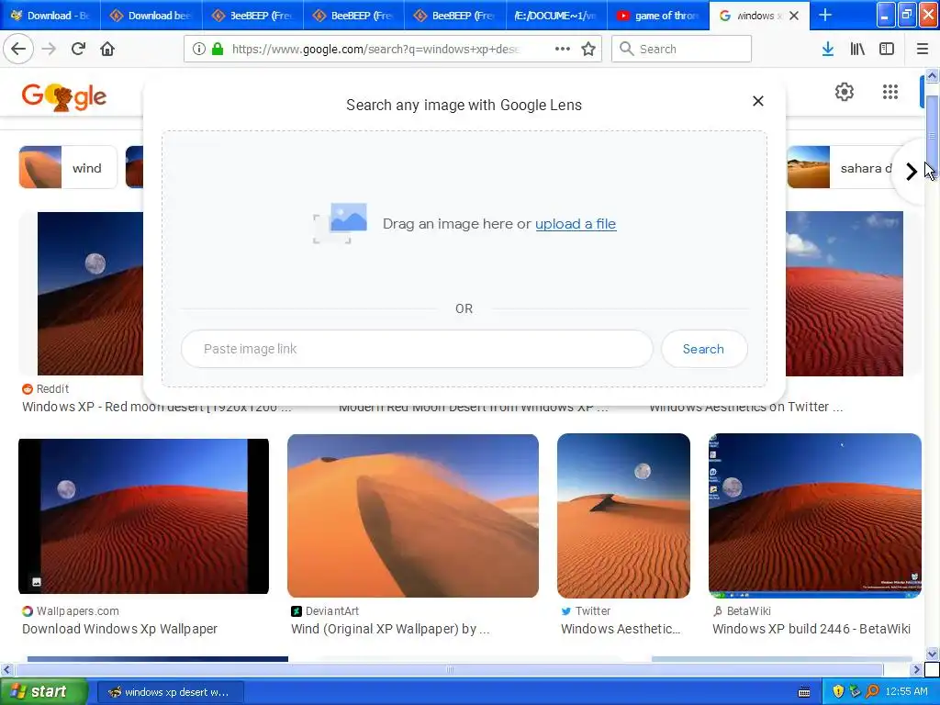Open the BetaWiki build 2446 thumbnail
The height and width of the screenshot is (705, 940).
tap(815, 516)
